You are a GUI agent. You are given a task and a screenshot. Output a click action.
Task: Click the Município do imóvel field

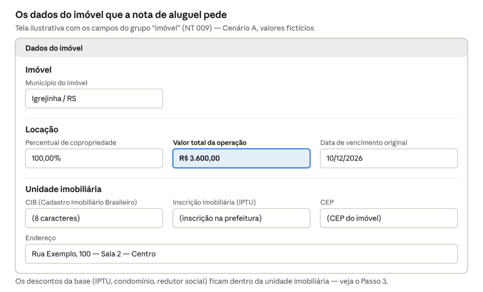(94, 99)
